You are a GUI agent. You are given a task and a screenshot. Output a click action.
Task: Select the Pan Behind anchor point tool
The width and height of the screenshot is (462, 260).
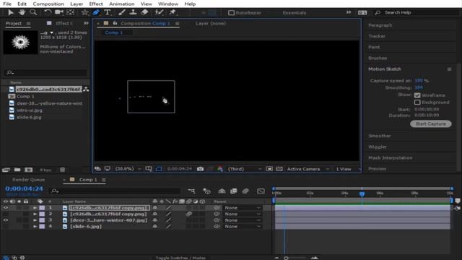(x=71, y=12)
